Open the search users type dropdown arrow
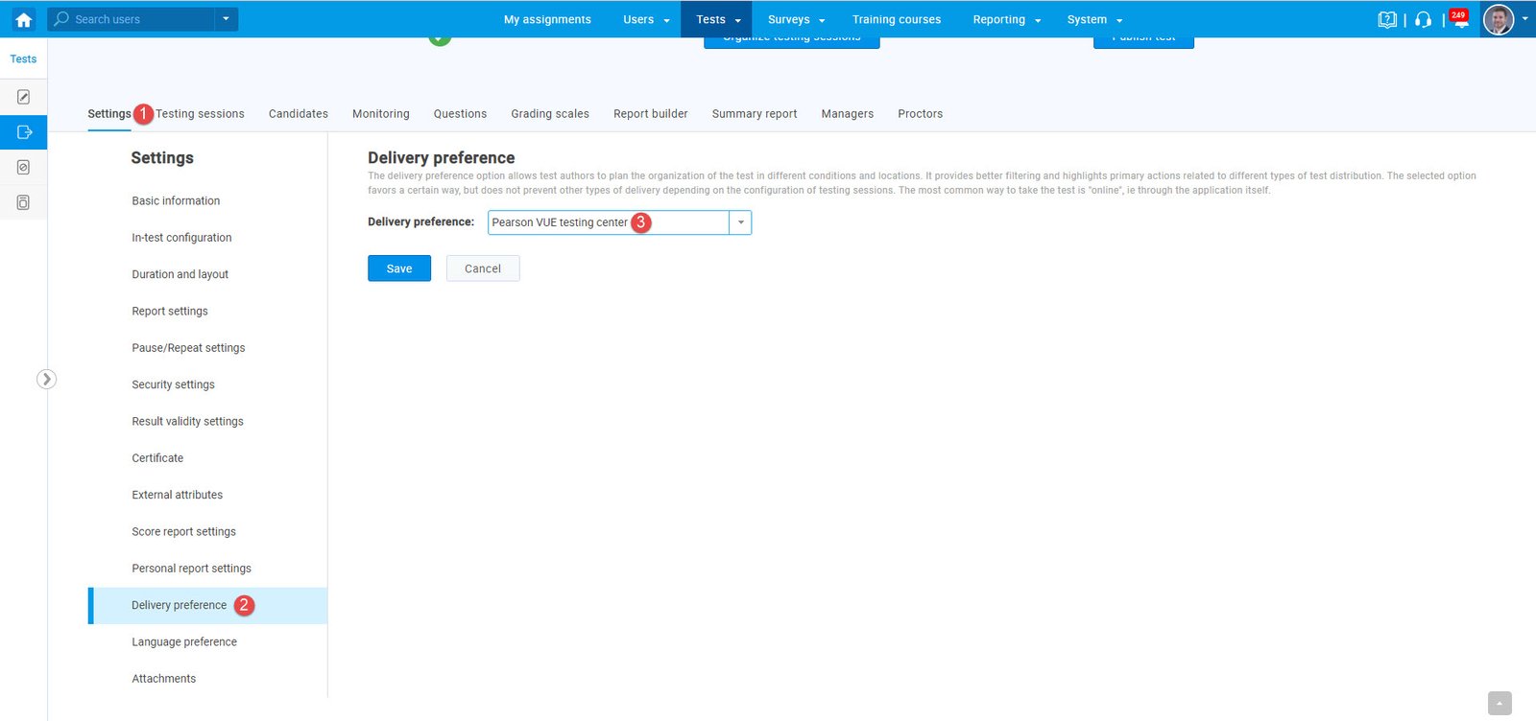1536x721 pixels. coord(226,19)
